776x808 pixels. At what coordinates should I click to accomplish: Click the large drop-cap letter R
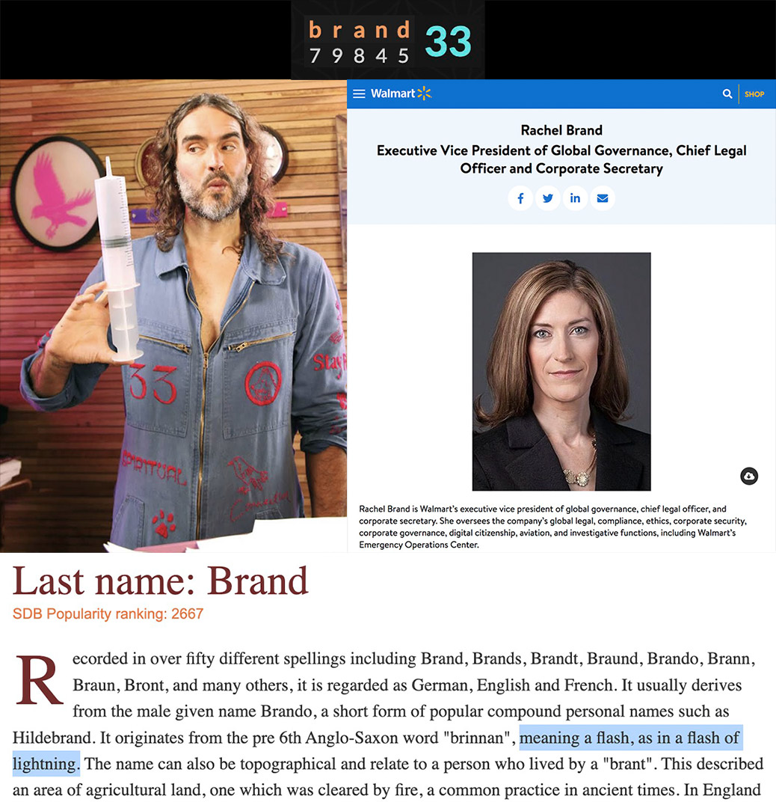click(x=38, y=681)
